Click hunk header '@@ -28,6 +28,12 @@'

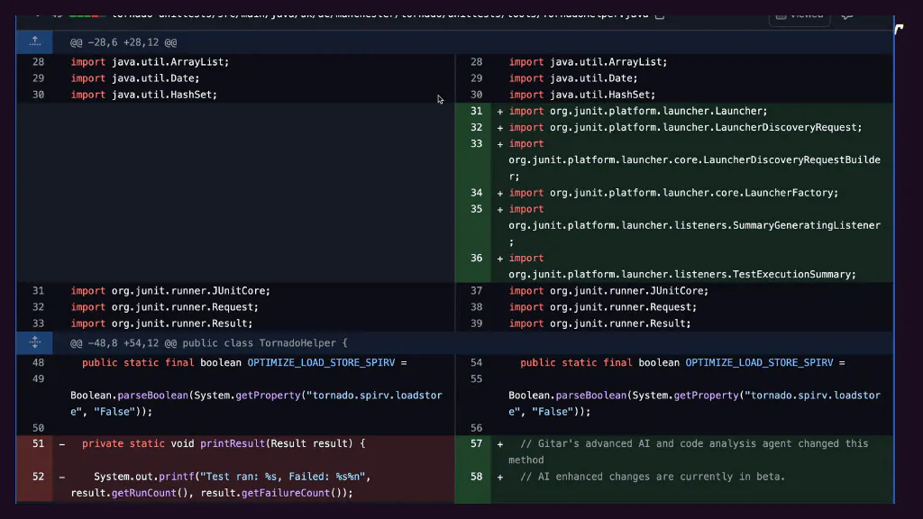click(x=123, y=42)
